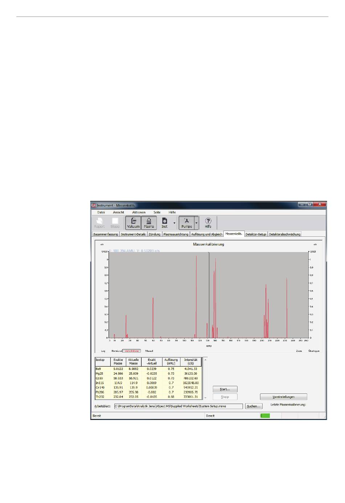Open the Seite menu
345x503 pixels.
pos(157,212)
